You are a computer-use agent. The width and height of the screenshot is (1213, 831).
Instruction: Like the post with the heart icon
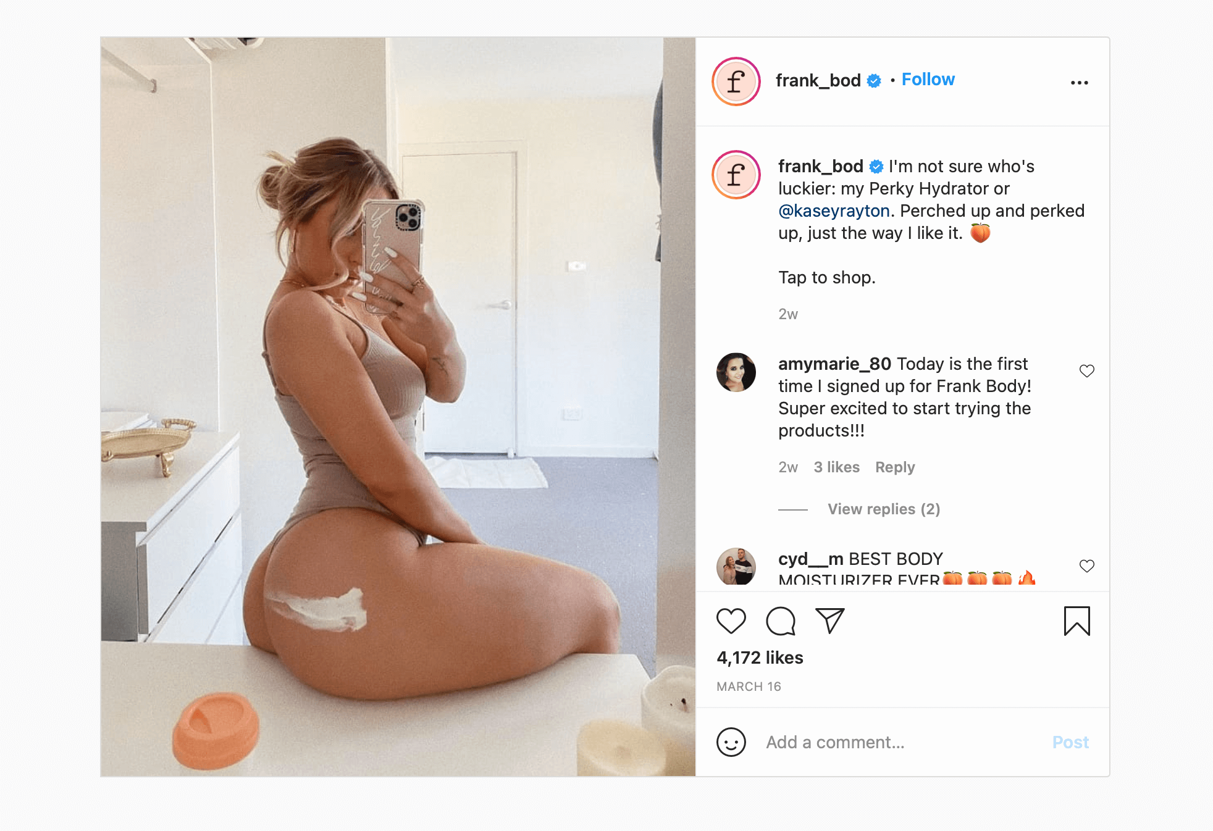point(731,621)
